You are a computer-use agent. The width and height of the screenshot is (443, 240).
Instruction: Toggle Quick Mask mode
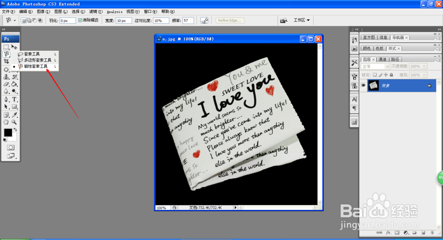(11, 148)
